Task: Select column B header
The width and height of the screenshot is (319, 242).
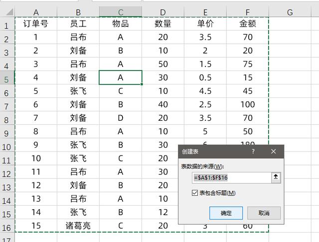Action: [78, 12]
